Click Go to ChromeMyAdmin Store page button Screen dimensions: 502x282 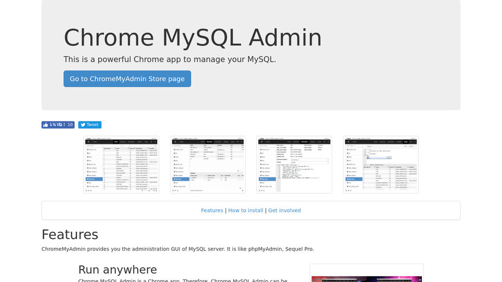pyautogui.click(x=127, y=79)
